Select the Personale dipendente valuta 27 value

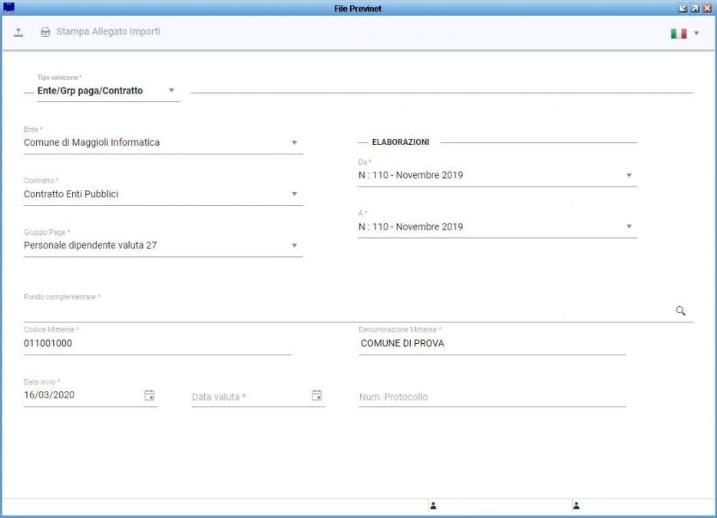coord(91,245)
